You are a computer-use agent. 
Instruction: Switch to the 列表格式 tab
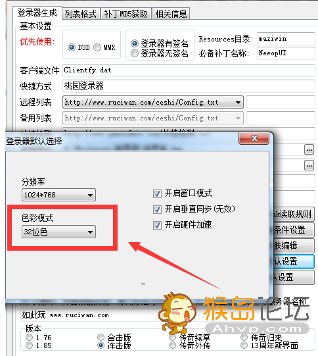(80, 14)
